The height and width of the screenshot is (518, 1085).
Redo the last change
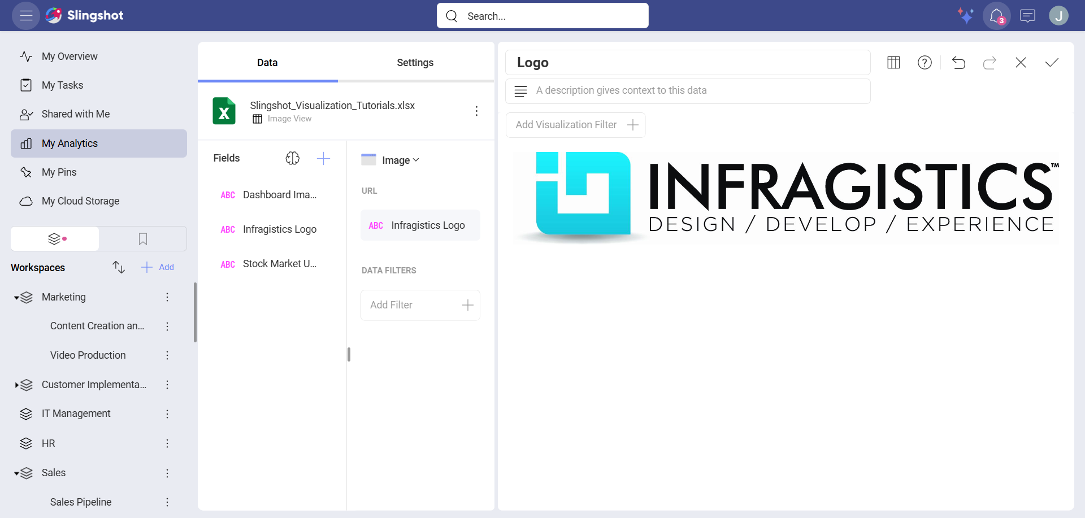click(989, 62)
